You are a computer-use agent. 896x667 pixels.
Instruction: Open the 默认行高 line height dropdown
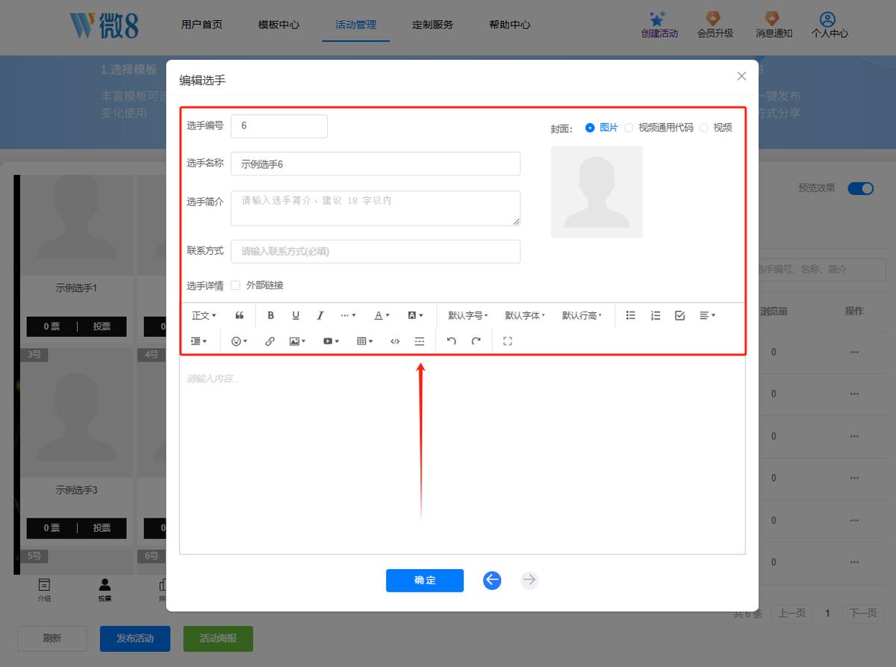pyautogui.click(x=582, y=316)
